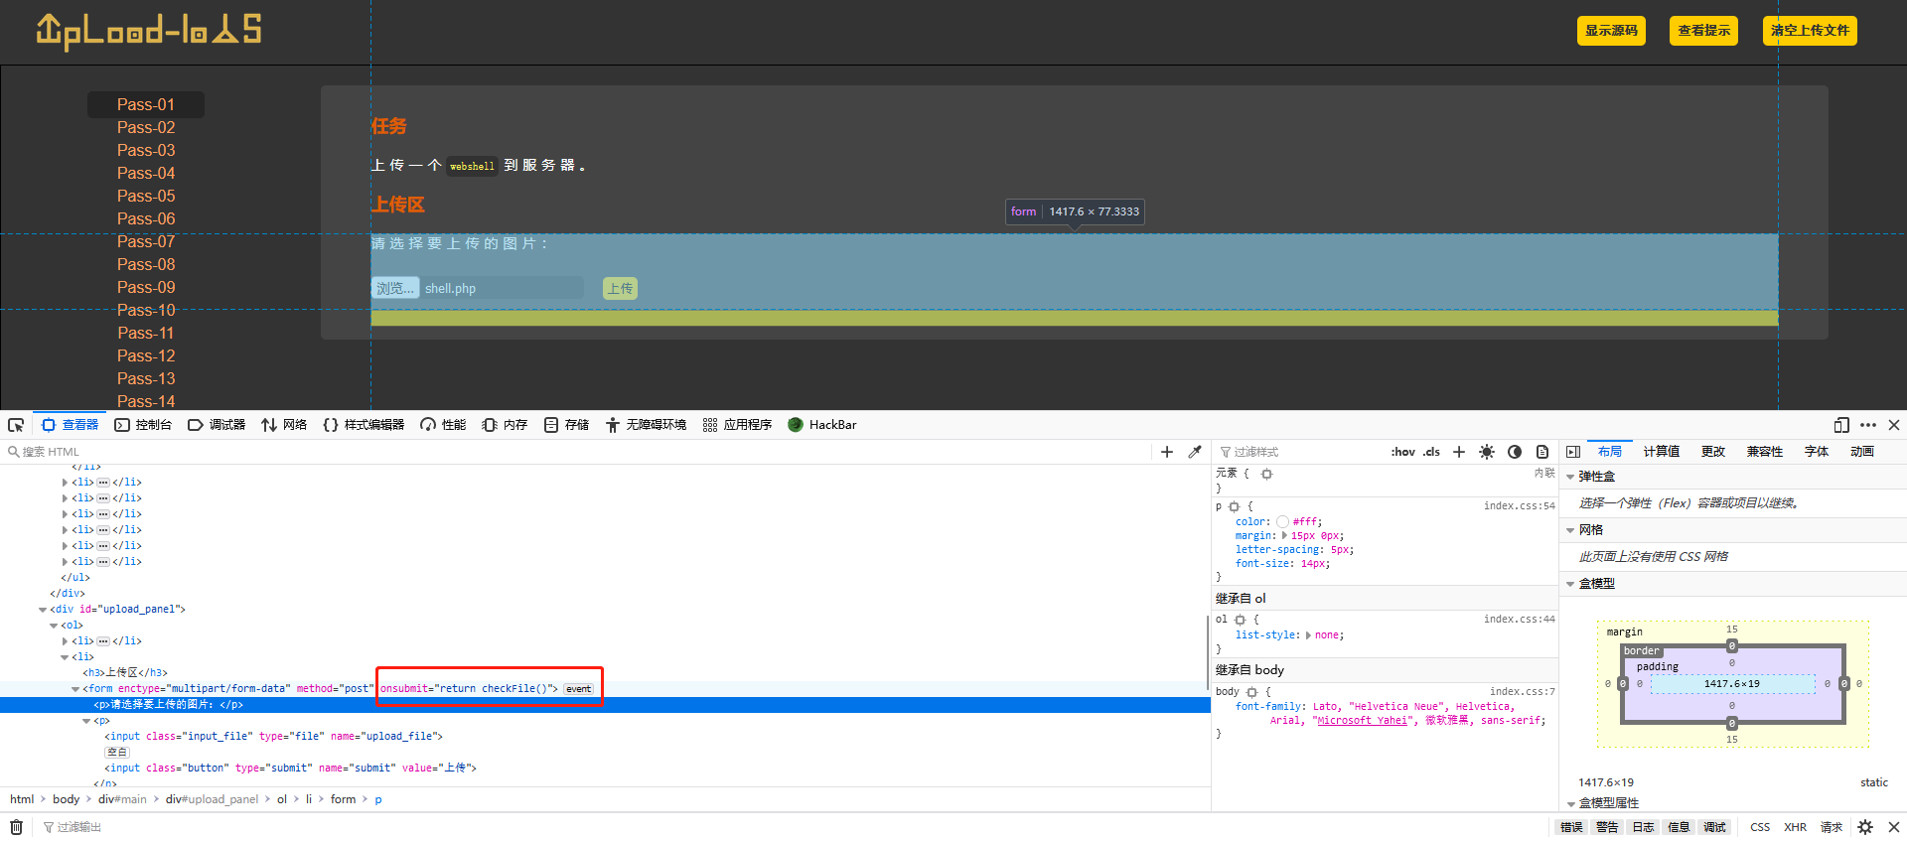Toggle the .cls class panel
Viewport: 1907px width, 841px height.
click(x=1431, y=452)
